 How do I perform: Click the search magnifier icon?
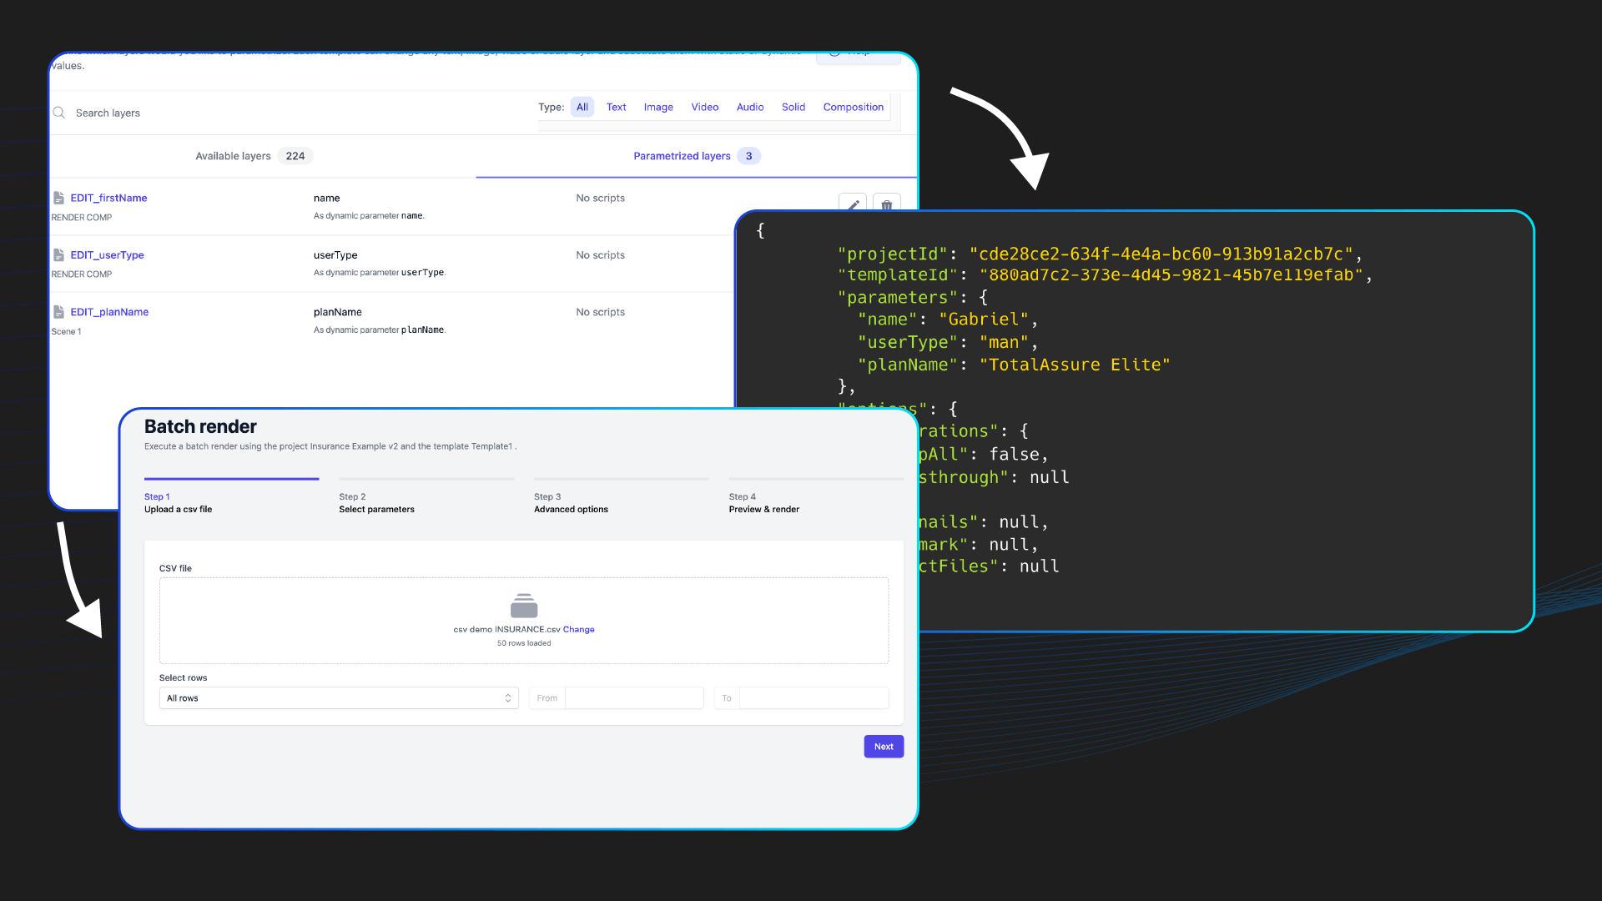coord(59,113)
